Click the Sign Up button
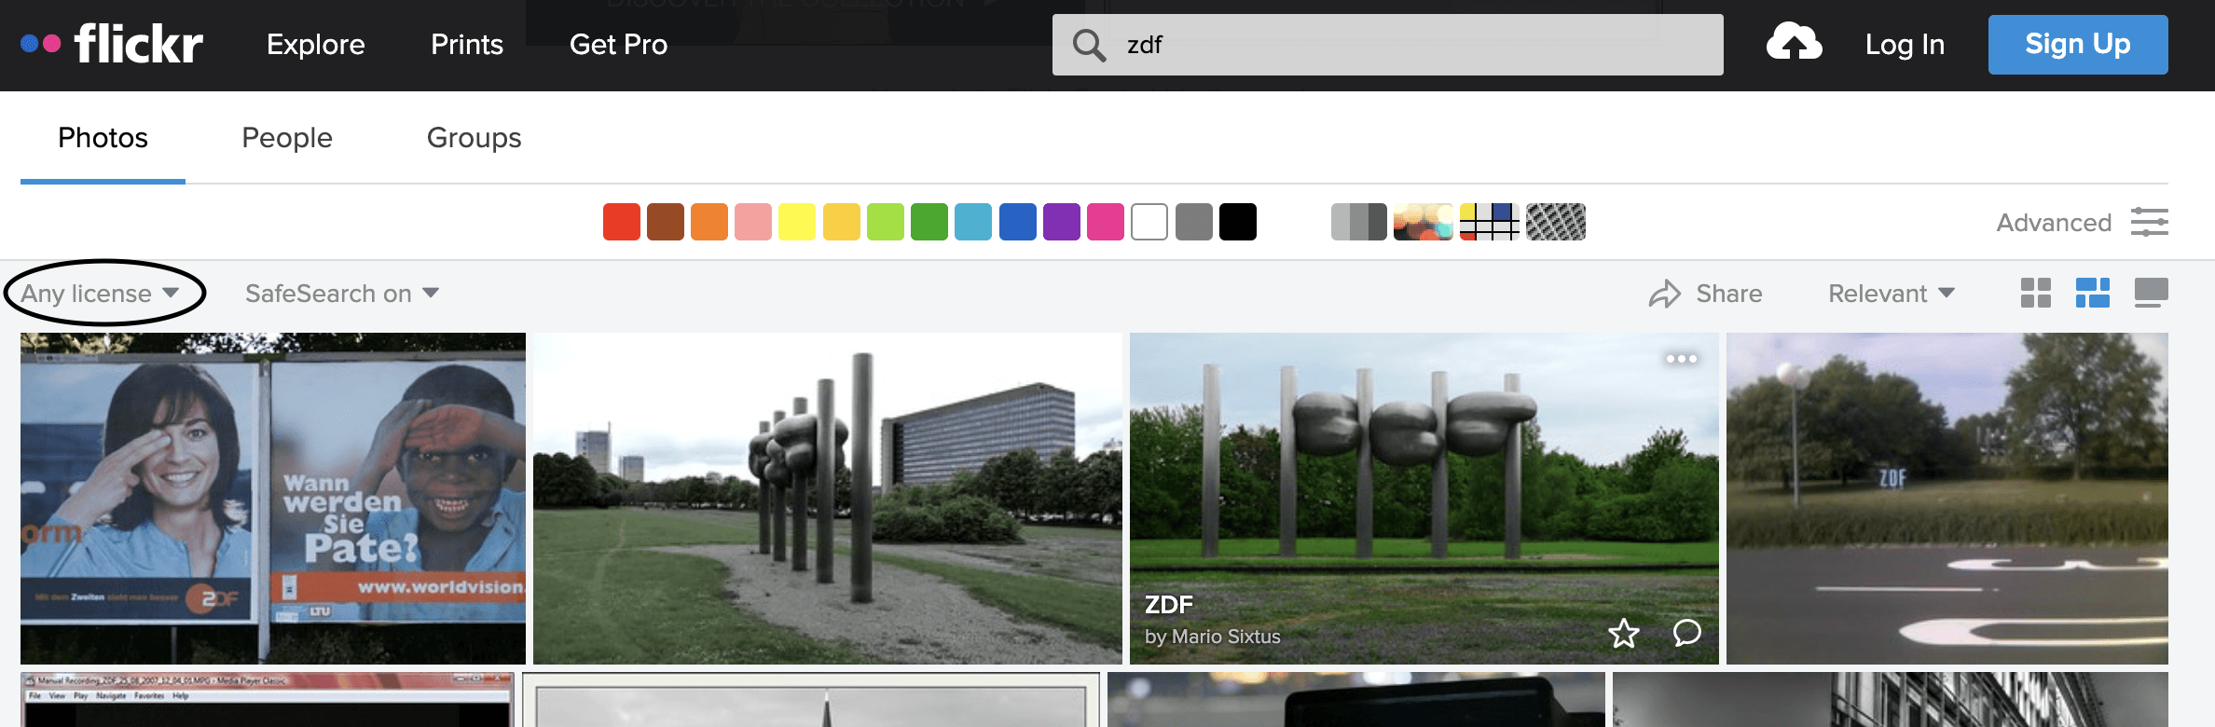Screen dimensions: 2215x727 2077,44
